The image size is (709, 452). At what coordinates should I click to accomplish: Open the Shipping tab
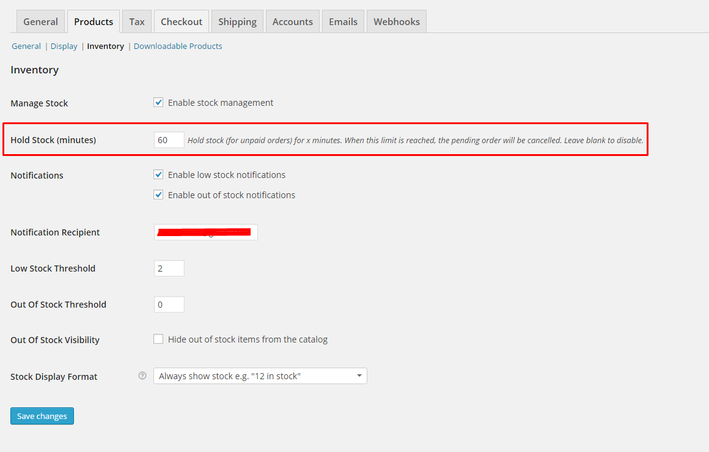point(237,21)
